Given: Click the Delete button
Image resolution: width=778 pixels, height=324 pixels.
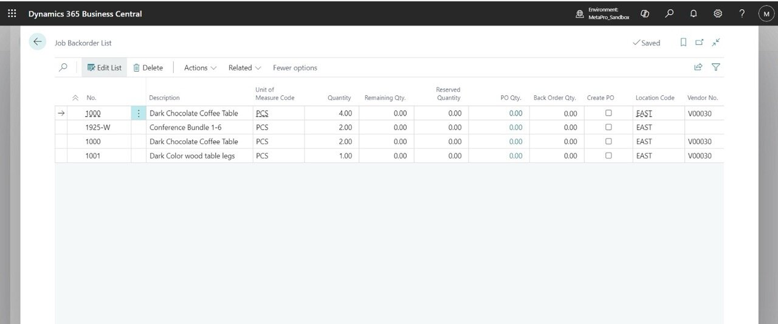Looking at the screenshot, I should pyautogui.click(x=148, y=68).
